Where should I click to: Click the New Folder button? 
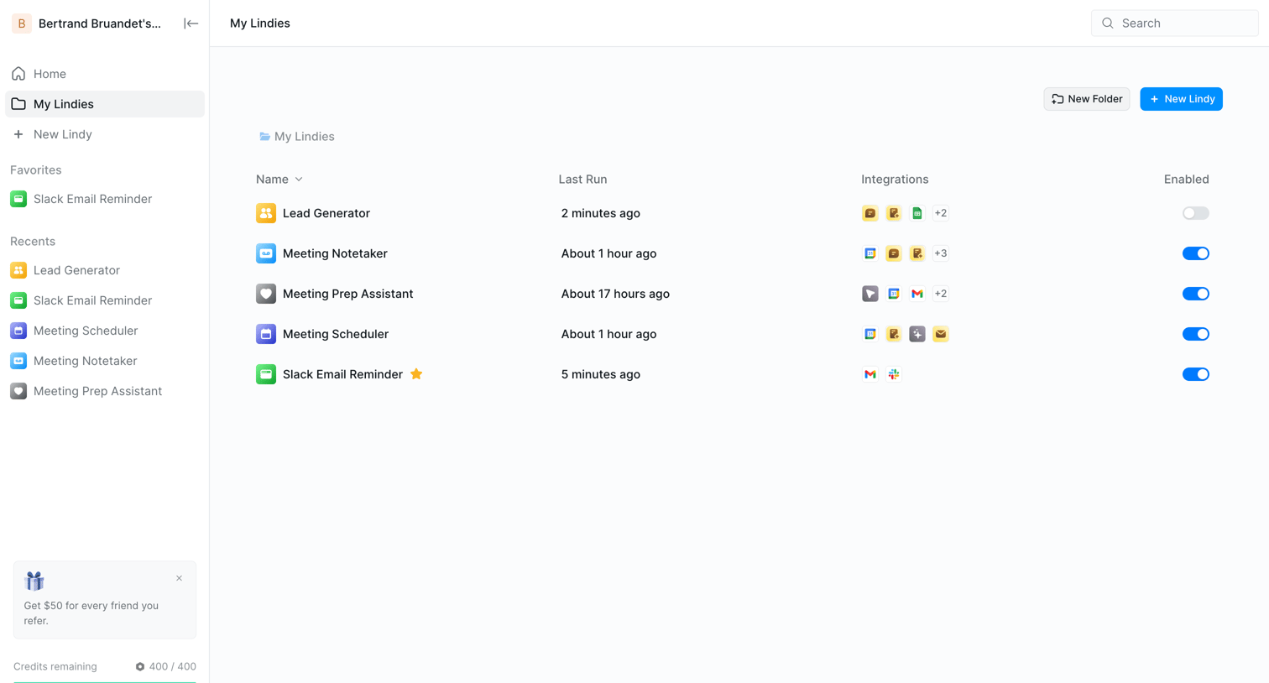1087,99
